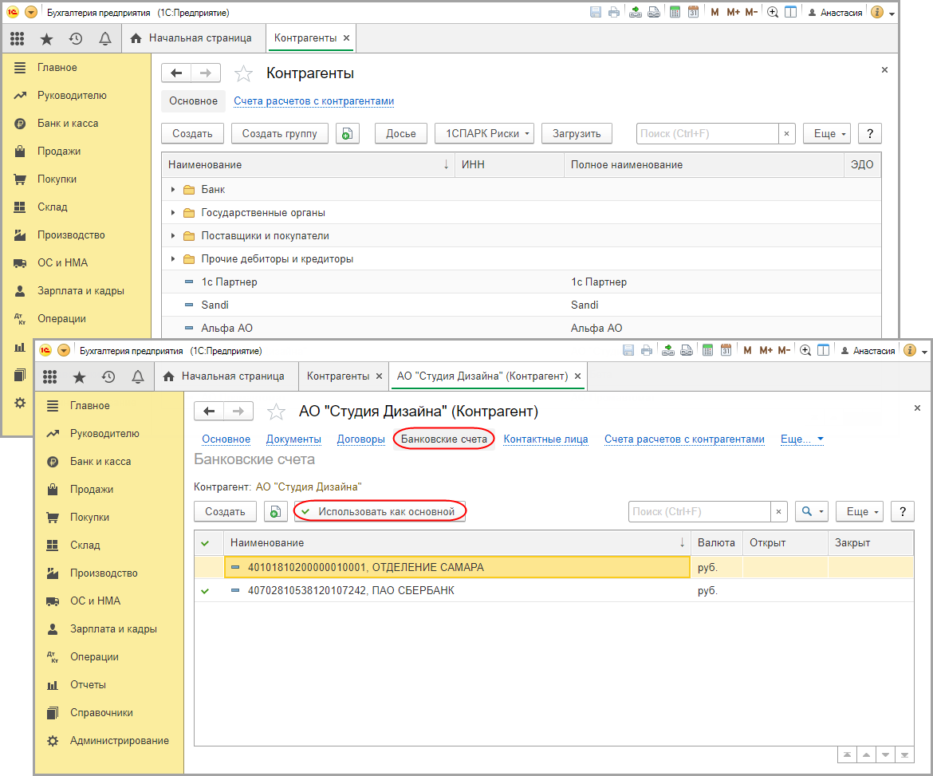Screen dimensions: 933x776
Task: Open calendar icon in back window title bar
Action: pos(693,12)
